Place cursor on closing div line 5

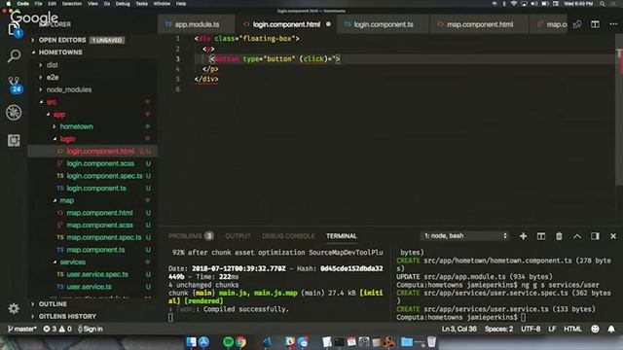[206, 79]
